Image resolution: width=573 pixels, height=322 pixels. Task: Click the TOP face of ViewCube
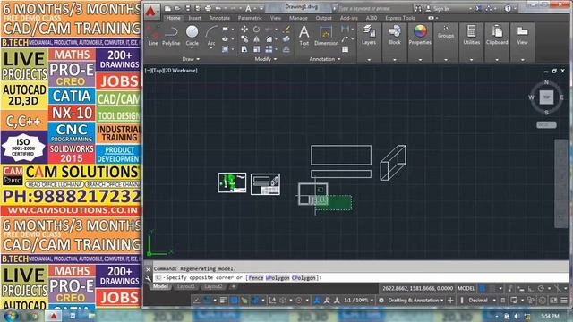pyautogui.click(x=546, y=97)
